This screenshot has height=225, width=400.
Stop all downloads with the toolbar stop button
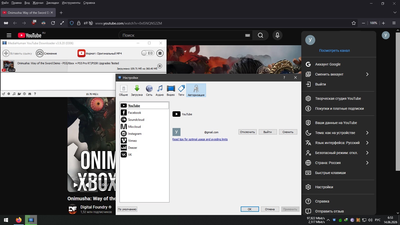[x=160, y=53]
